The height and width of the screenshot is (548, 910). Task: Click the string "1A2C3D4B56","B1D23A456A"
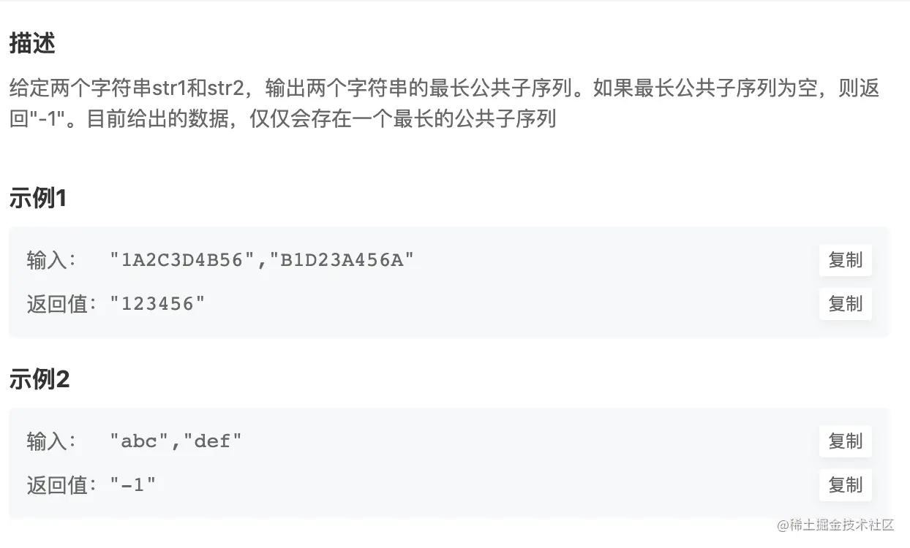262,260
